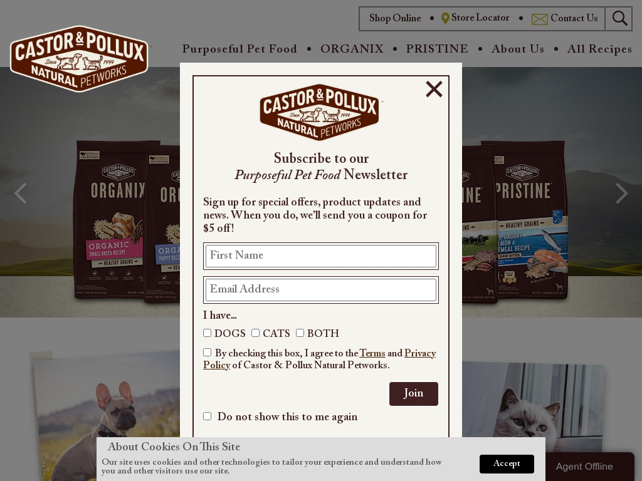The width and height of the screenshot is (642, 481).
Task: Check the DOGS checkbox
Action: click(207, 333)
